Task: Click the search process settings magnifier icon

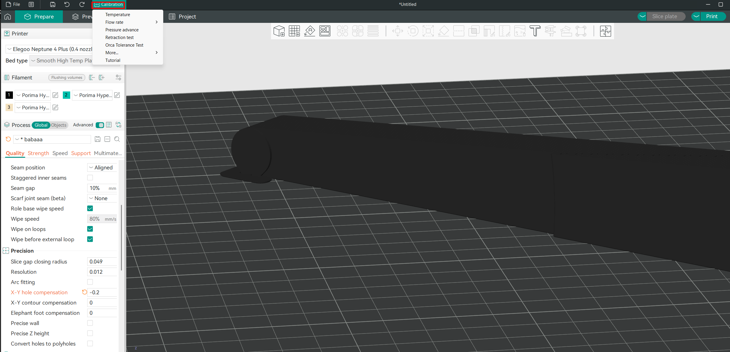Action: pyautogui.click(x=117, y=139)
